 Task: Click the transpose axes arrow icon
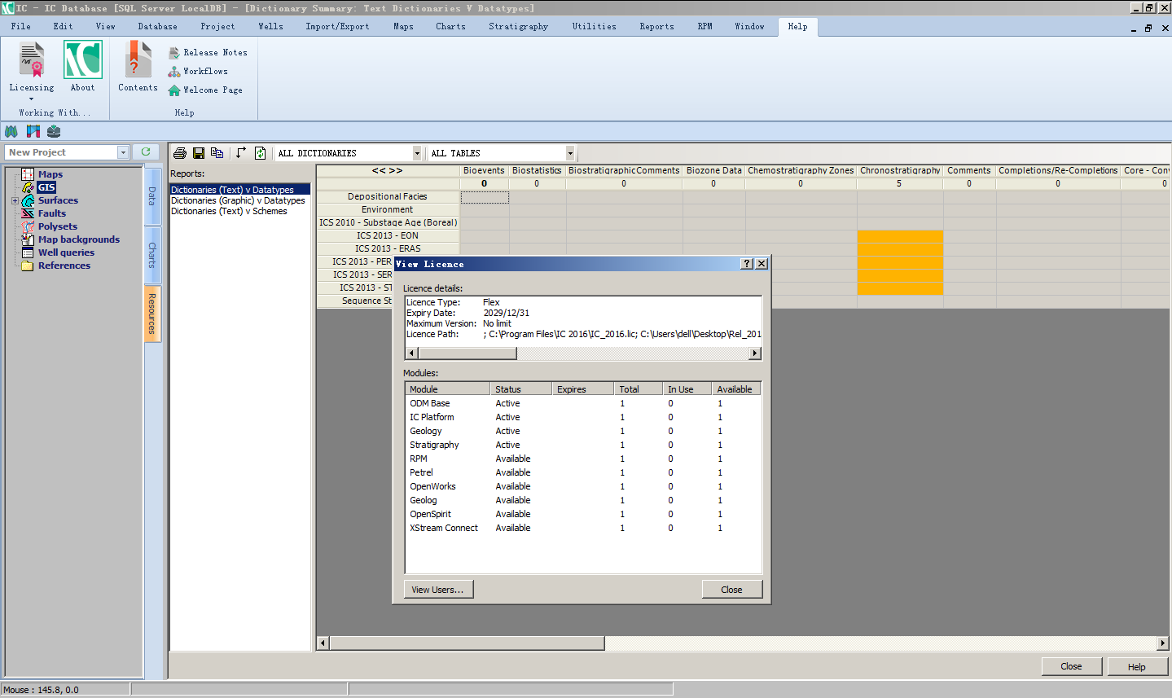(241, 153)
